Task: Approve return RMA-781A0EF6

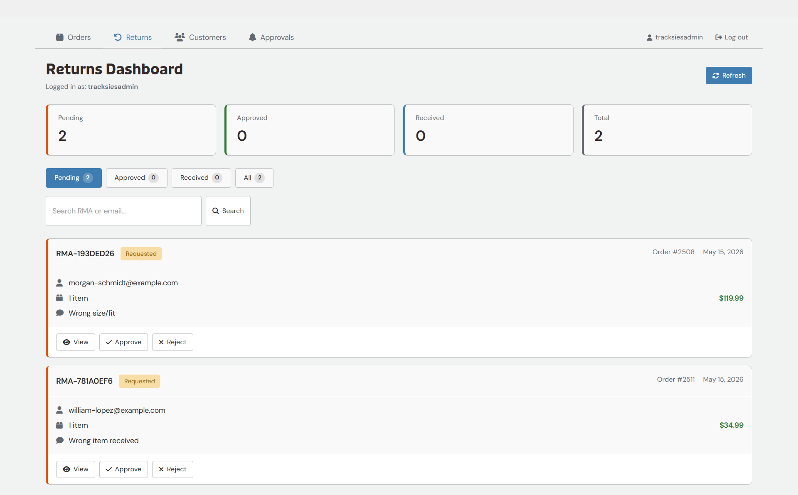Action: click(x=123, y=469)
